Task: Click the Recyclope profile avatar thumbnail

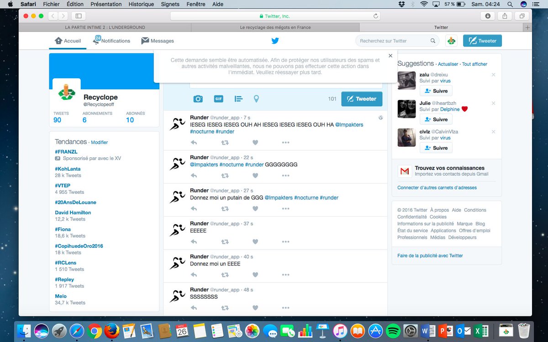Action: 67,93
